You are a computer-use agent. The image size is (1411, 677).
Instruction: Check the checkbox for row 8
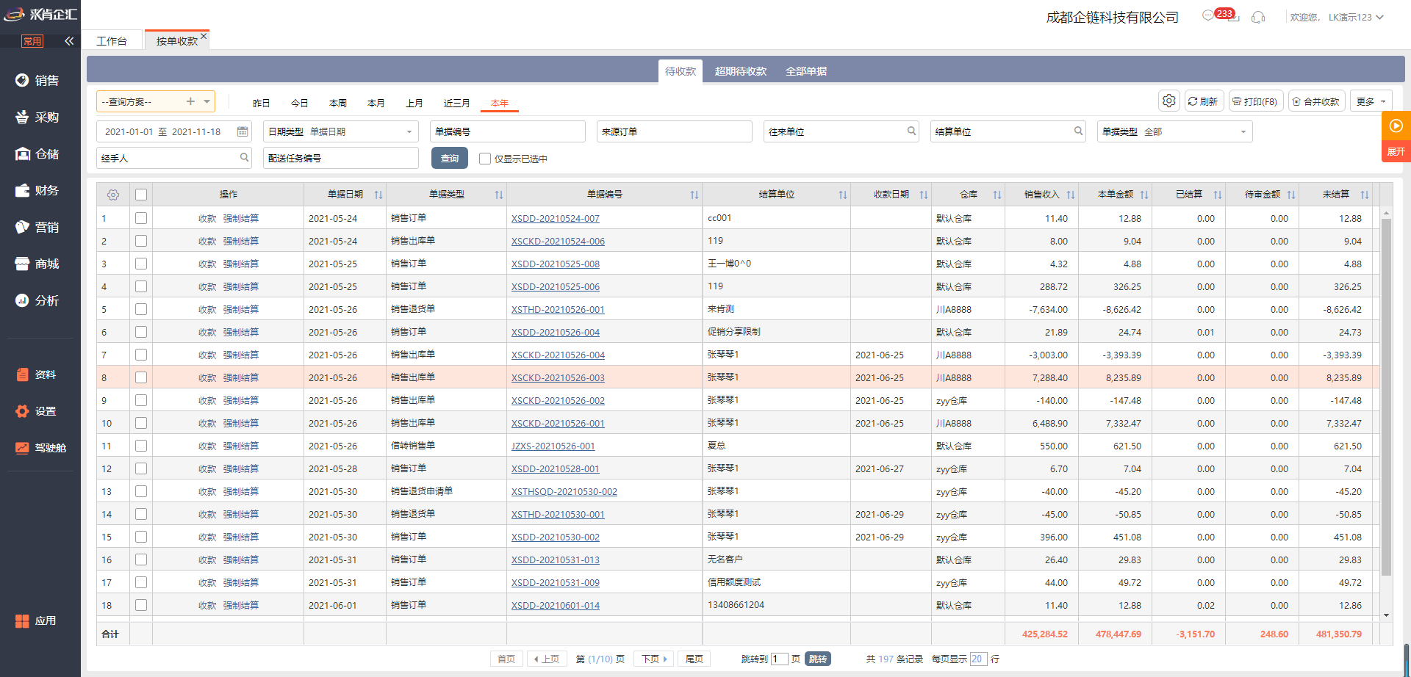pyautogui.click(x=141, y=377)
